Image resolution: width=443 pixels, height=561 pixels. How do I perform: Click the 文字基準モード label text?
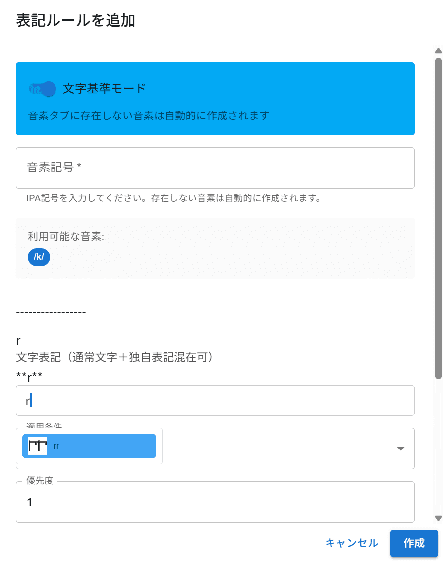(x=104, y=89)
